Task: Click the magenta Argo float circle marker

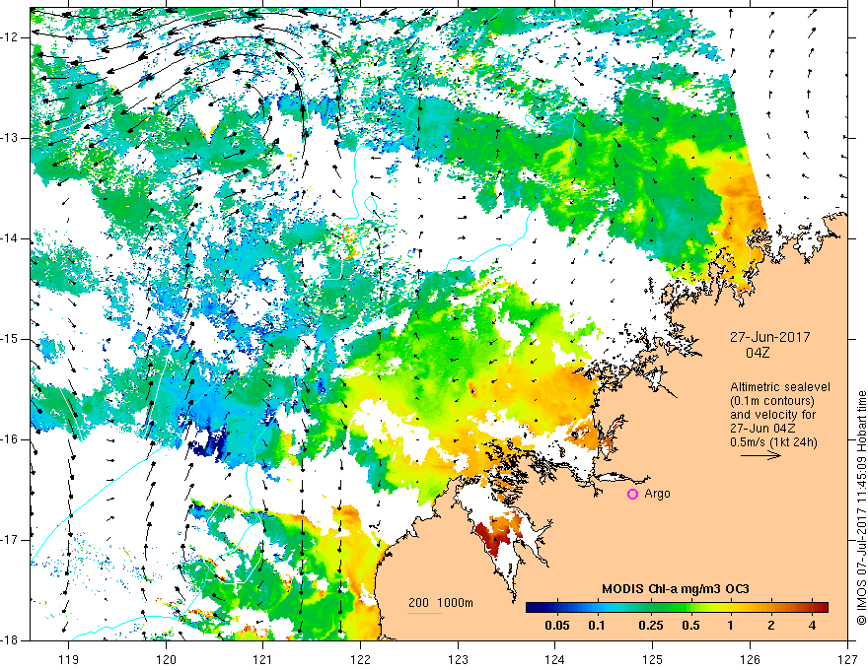Action: [632, 494]
